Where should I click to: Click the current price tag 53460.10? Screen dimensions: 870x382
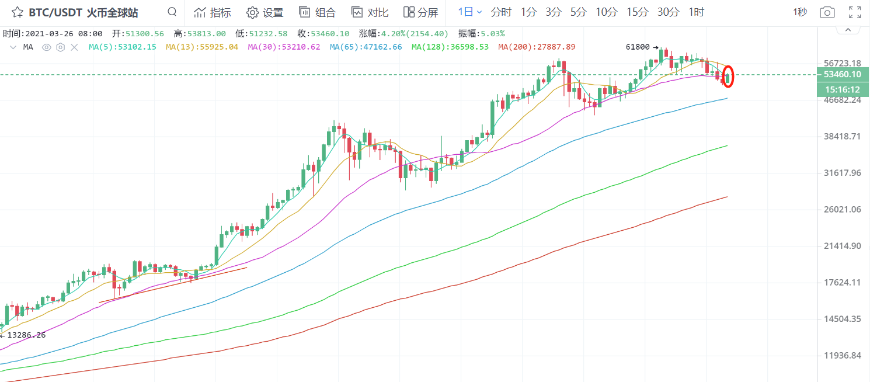click(x=843, y=74)
